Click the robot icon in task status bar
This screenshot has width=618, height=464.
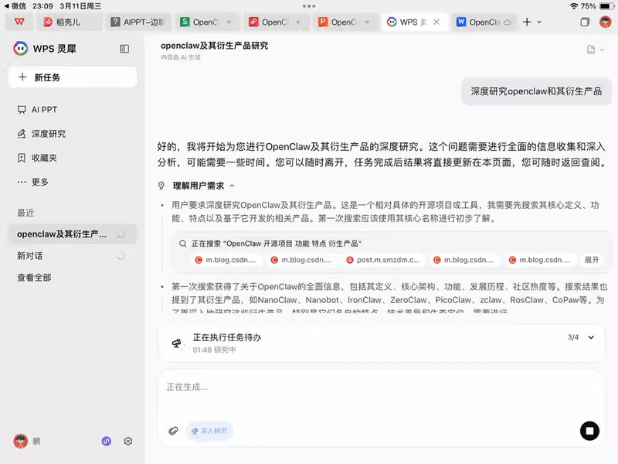tap(177, 343)
